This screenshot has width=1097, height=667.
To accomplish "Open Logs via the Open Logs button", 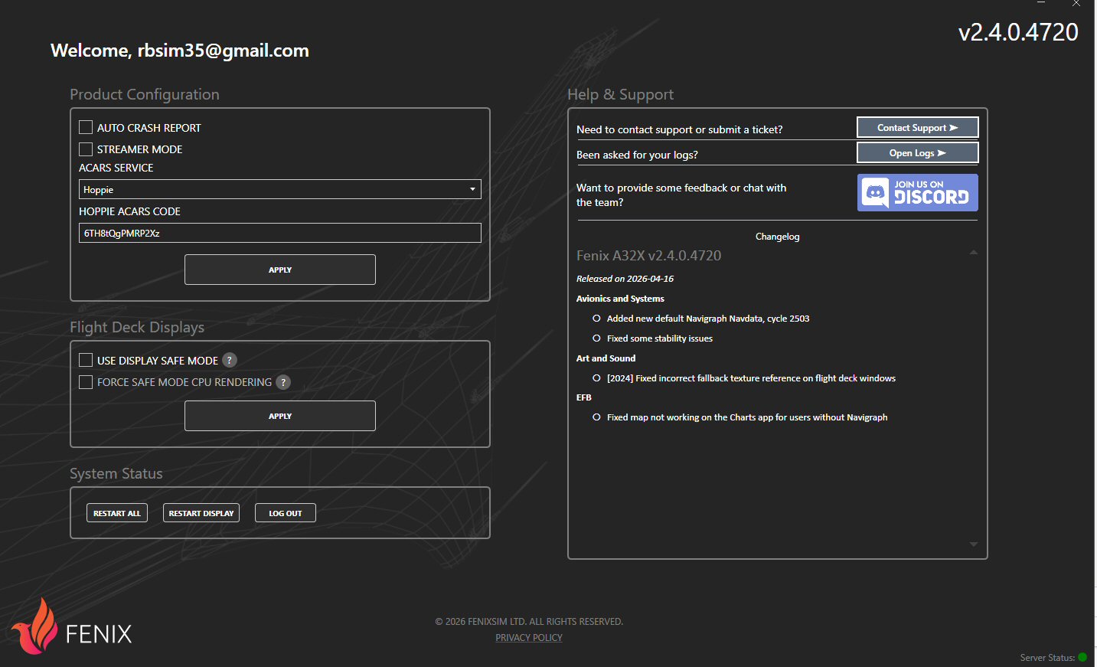I will point(917,153).
